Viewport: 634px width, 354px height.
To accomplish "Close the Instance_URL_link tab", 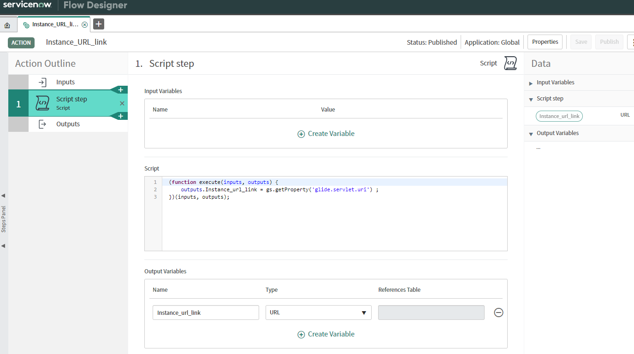I will [84, 24].
